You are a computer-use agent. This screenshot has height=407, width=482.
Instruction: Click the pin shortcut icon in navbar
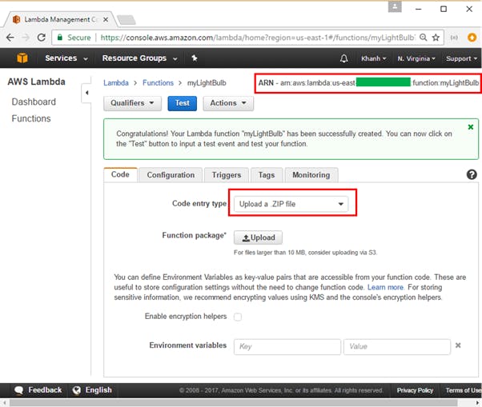coord(195,58)
